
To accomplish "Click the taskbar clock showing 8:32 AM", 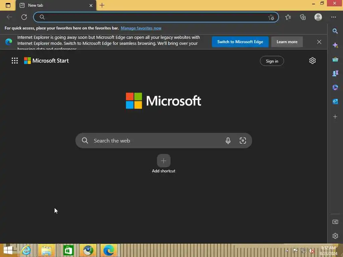I will (328, 250).
